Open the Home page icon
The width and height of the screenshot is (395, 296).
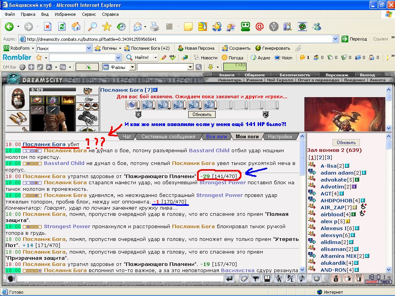pyautogui.click(x=76, y=27)
